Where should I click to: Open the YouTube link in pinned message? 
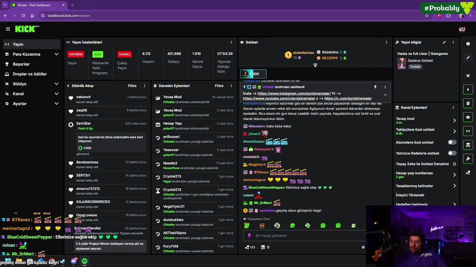point(279,98)
